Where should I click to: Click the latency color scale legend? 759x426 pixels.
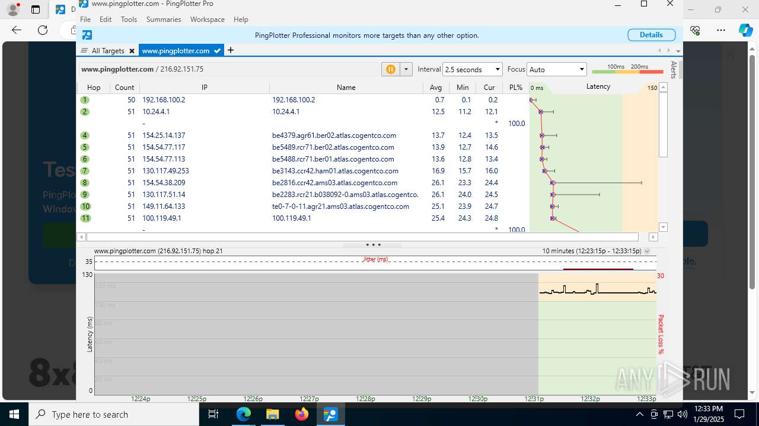(x=627, y=69)
